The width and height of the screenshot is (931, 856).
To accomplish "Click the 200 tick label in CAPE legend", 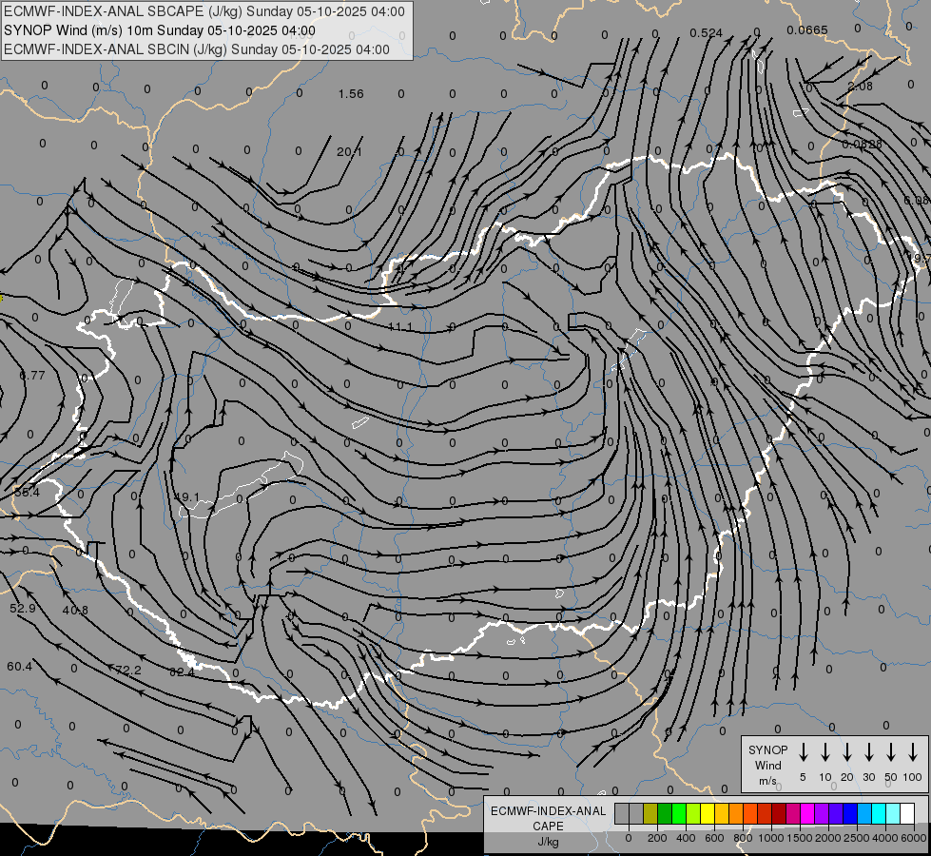I will pos(657,838).
